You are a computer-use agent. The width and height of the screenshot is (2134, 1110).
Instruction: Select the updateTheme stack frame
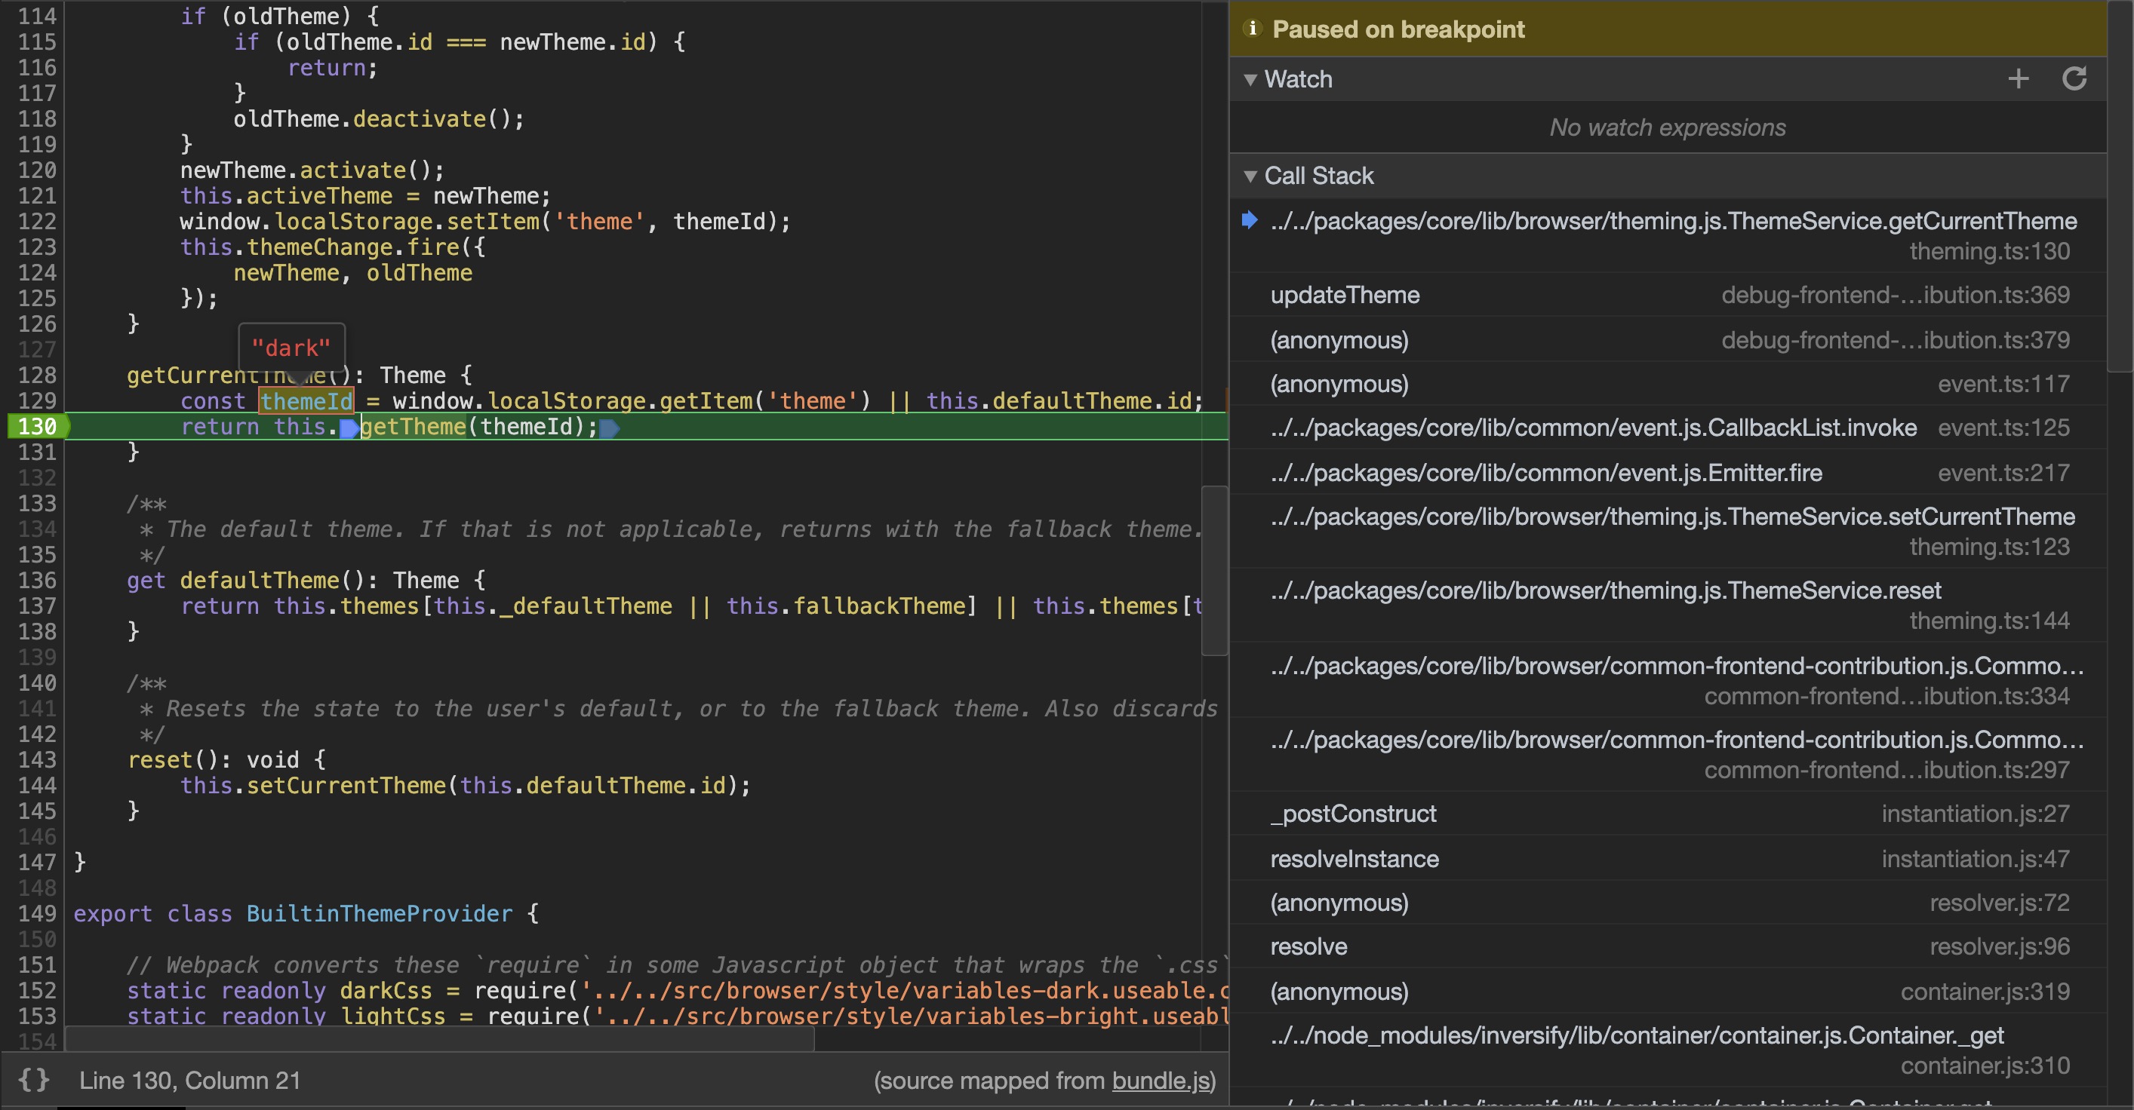(x=1345, y=295)
